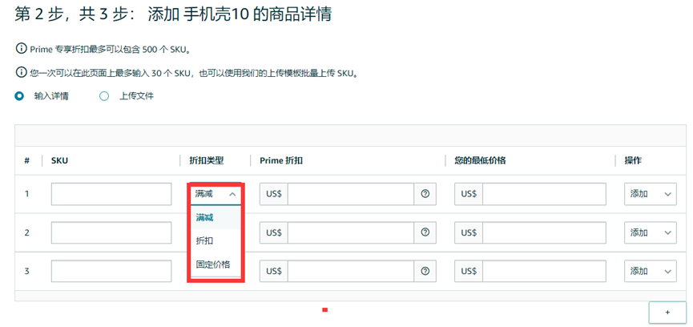Collapse the 满减 discount type dropdown
This screenshot has width=693, height=327.
tap(216, 194)
